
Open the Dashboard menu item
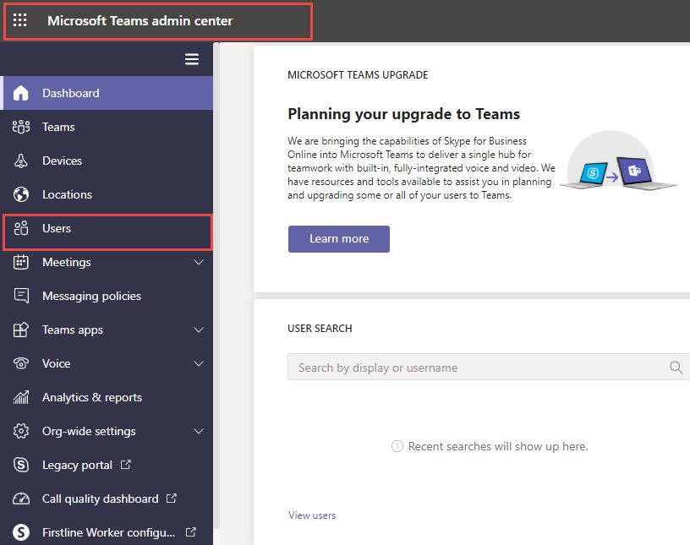click(107, 93)
